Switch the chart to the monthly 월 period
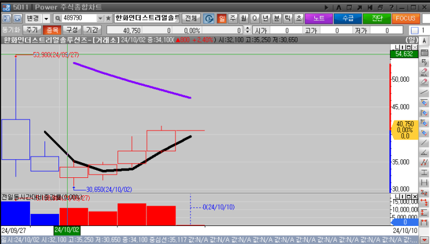The width and height of the screenshot is (430, 244). point(244,19)
